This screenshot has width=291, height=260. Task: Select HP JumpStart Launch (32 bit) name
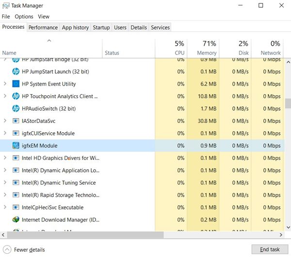coord(55,71)
